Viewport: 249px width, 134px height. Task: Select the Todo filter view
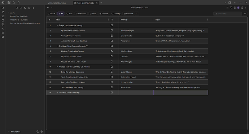pyautogui.click(x=69, y=14)
